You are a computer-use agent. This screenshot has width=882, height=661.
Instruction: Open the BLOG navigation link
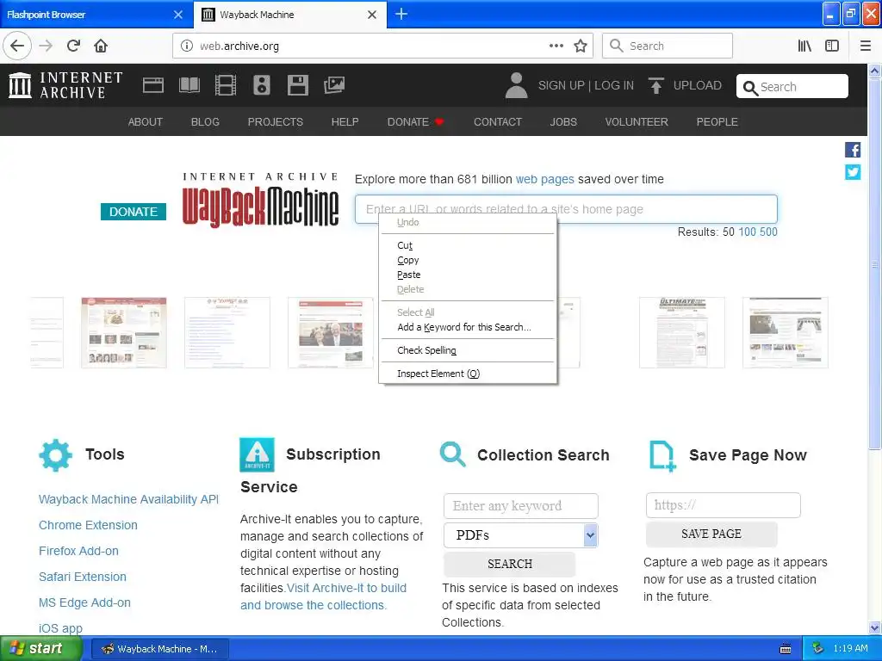coord(205,122)
